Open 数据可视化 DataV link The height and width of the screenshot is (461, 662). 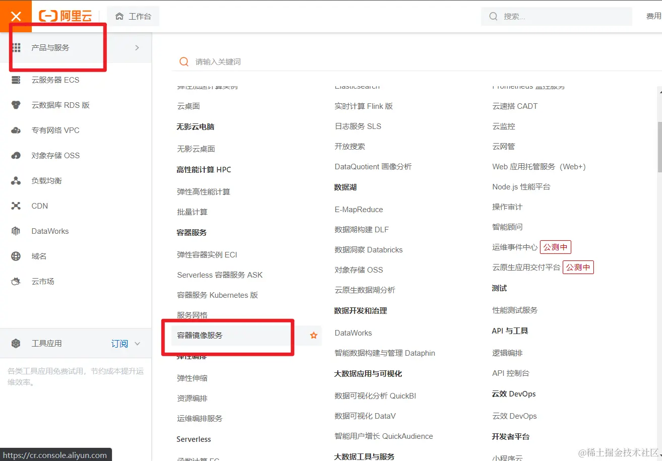pos(365,416)
